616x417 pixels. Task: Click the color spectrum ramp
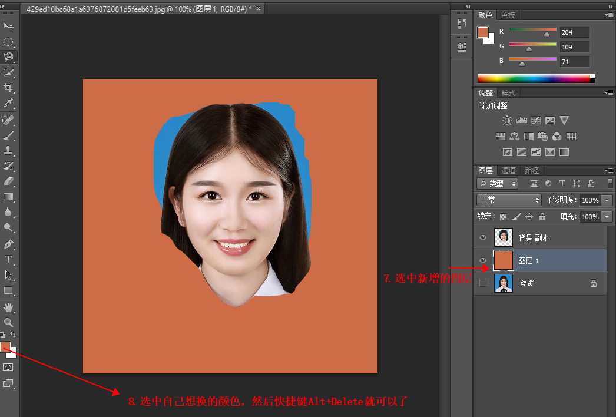(x=536, y=78)
